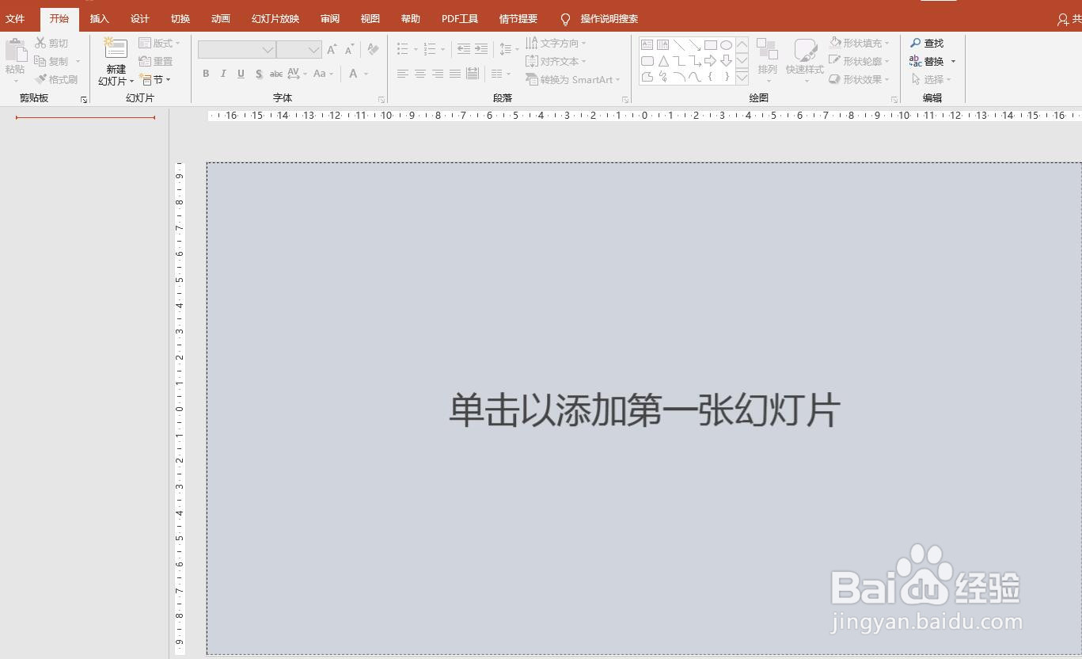Switch to the Transitions (切换) tab
Image resolution: width=1082 pixels, height=659 pixels.
(x=180, y=19)
